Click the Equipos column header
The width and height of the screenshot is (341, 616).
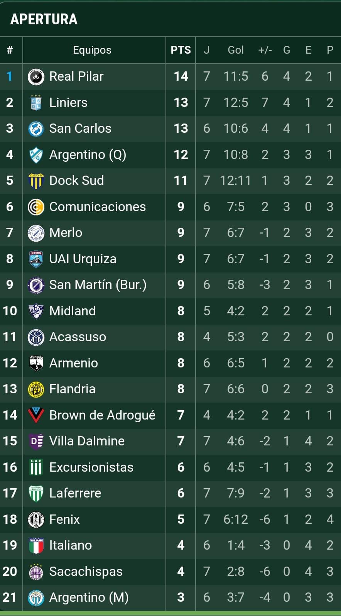click(92, 50)
